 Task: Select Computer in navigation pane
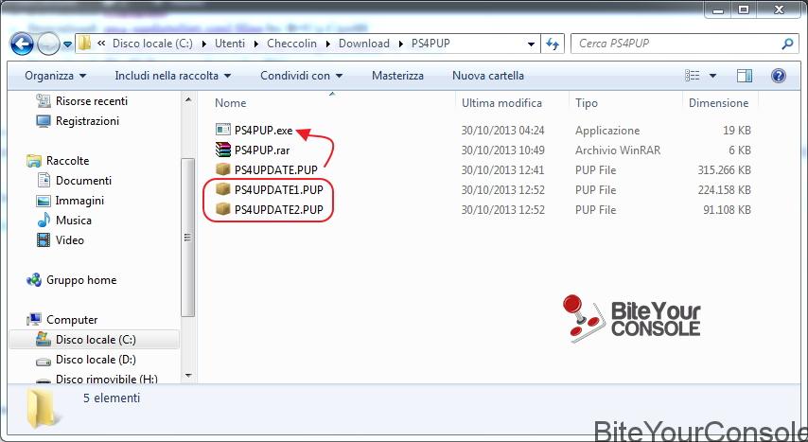[72, 320]
